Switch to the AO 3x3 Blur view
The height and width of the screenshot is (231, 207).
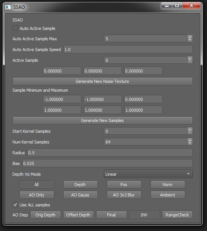tap(124, 195)
